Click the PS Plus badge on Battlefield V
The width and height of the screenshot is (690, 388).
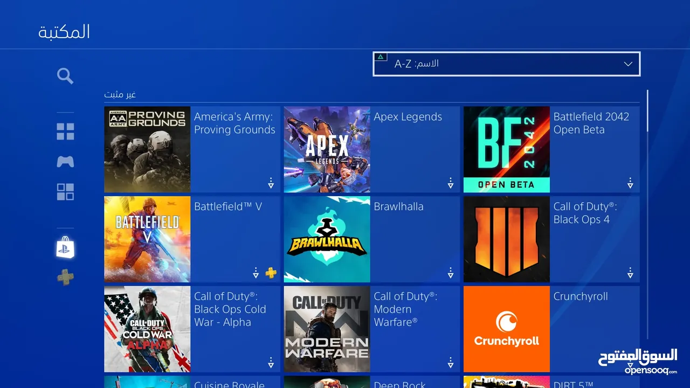pos(271,273)
